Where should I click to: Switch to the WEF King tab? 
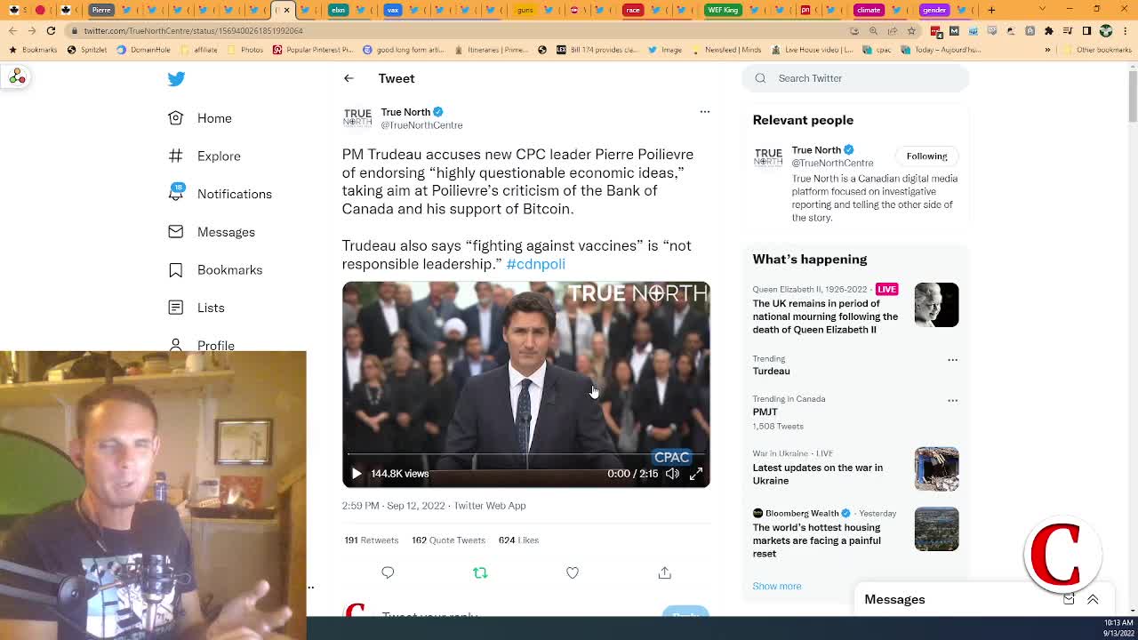click(723, 10)
